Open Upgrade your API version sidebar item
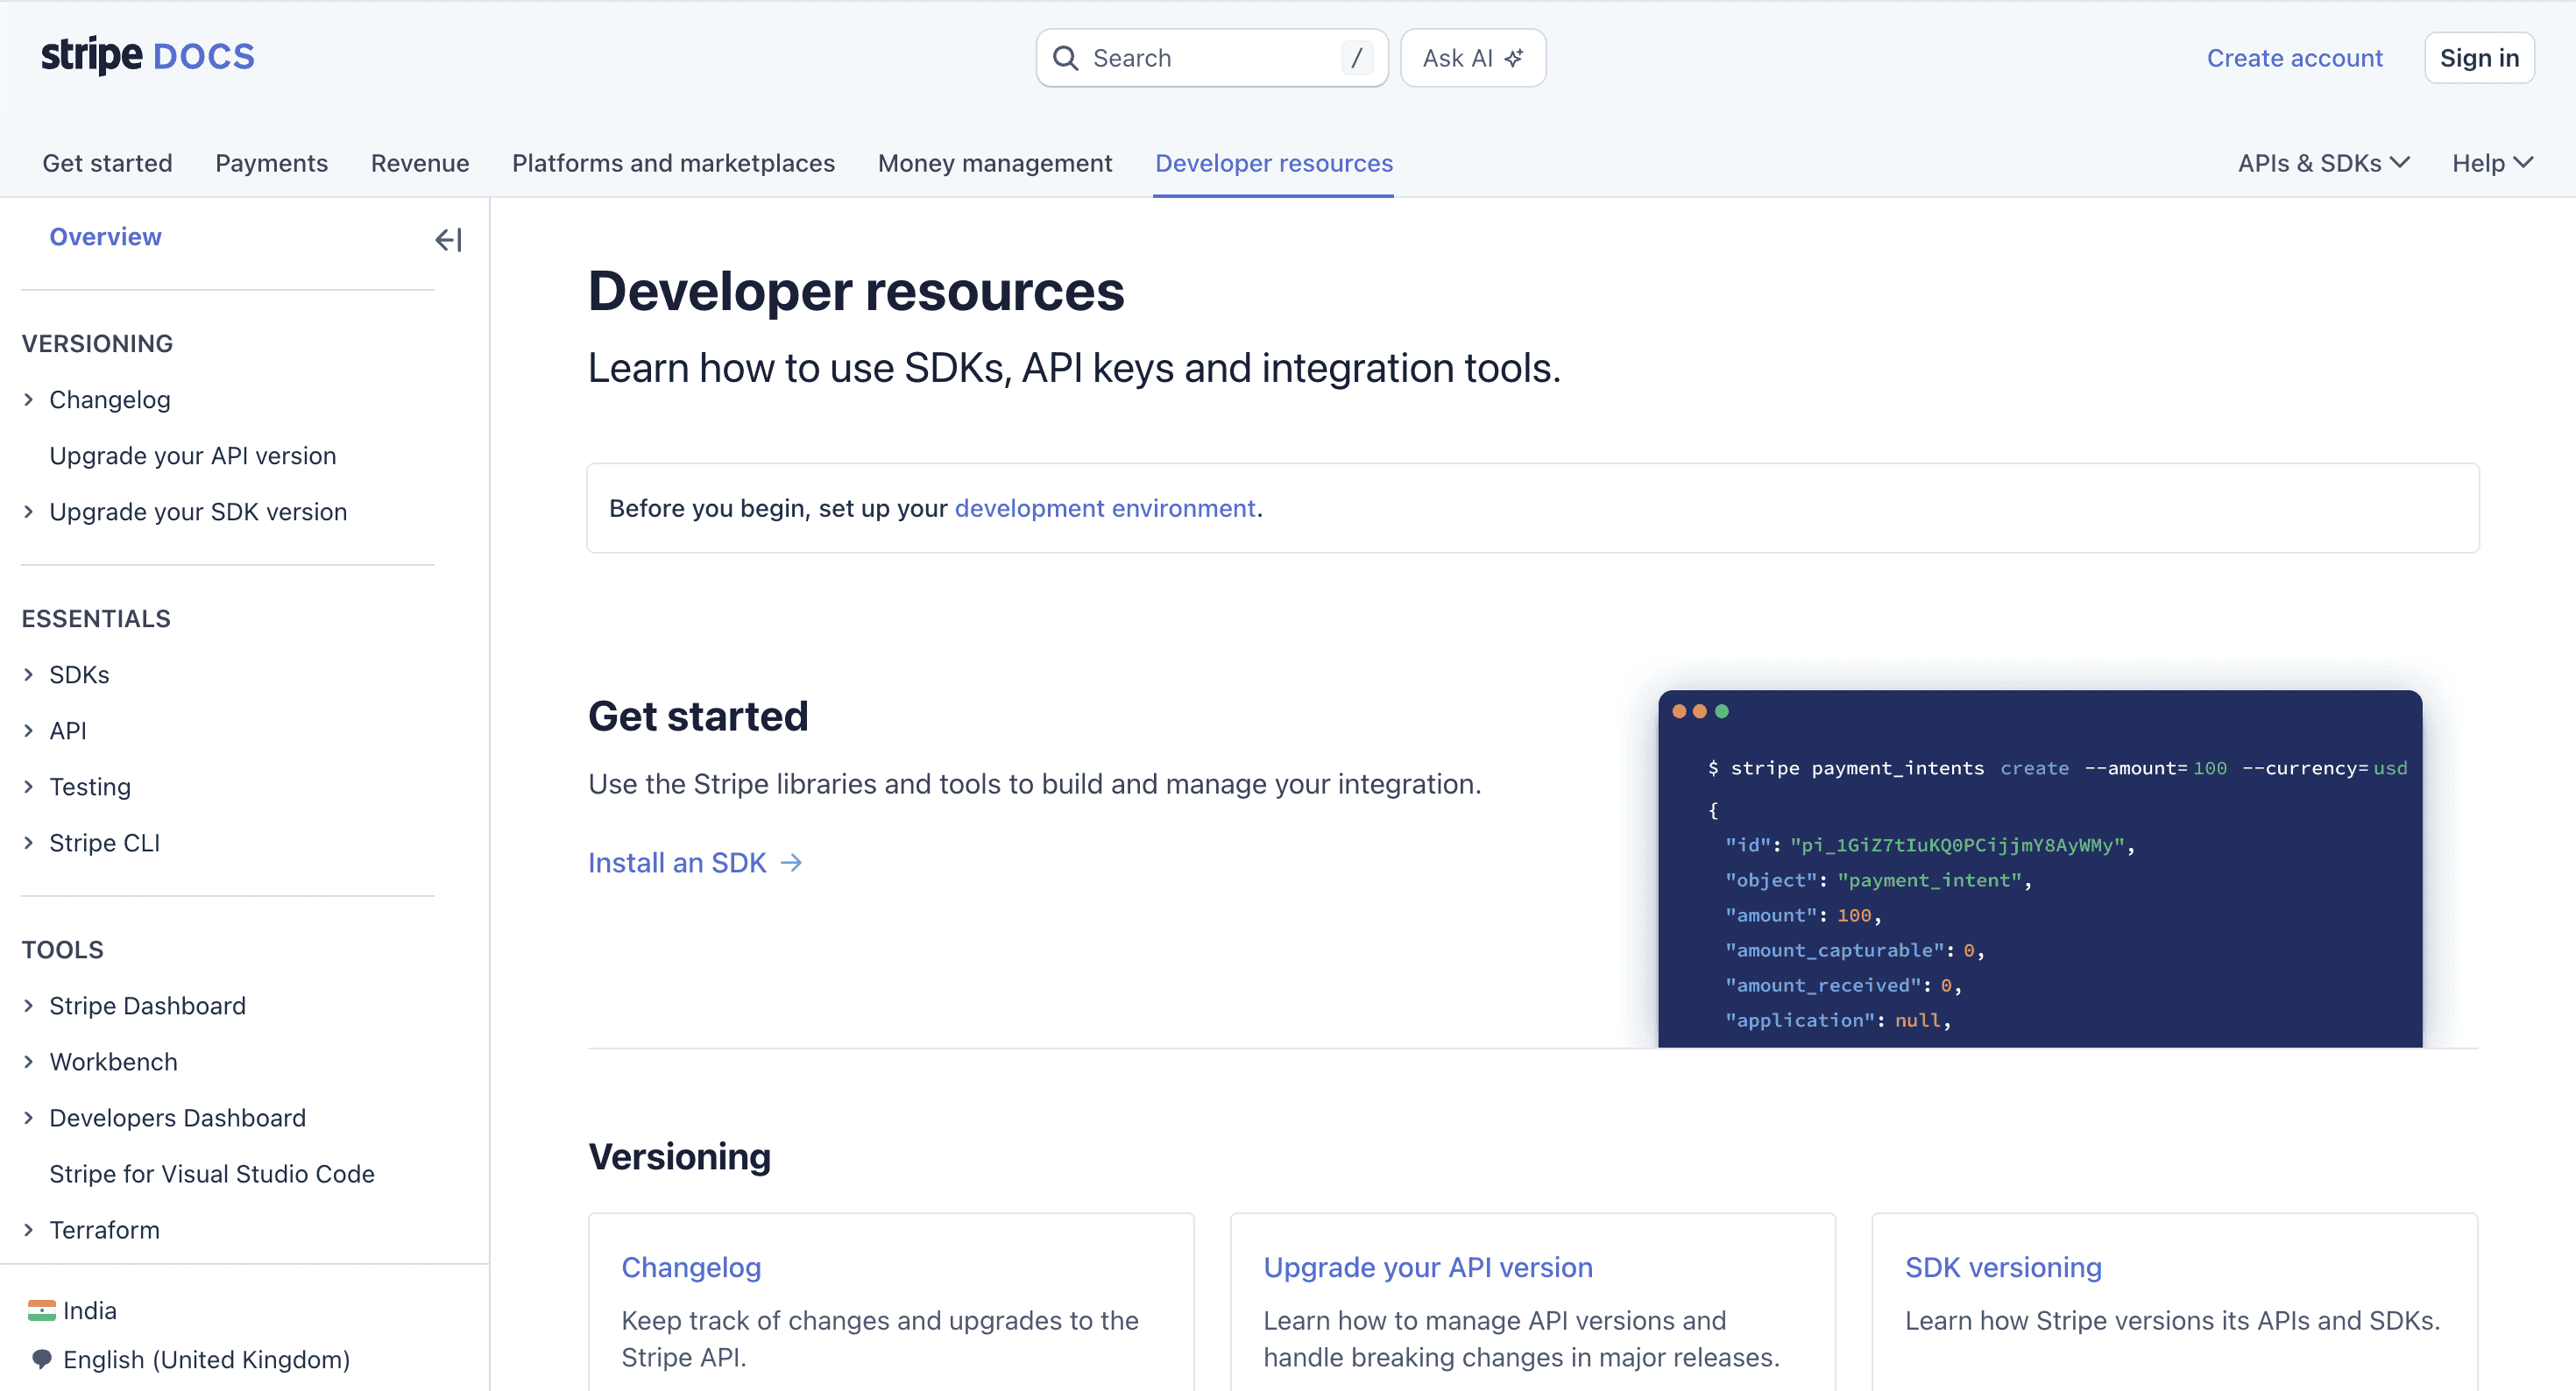 tap(193, 455)
